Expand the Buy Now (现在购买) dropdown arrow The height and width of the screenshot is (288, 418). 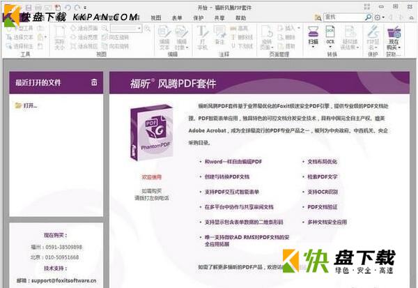click(399, 47)
